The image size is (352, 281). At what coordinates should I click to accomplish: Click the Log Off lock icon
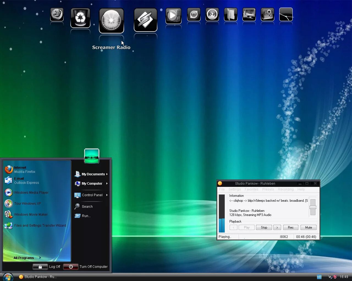point(40,267)
